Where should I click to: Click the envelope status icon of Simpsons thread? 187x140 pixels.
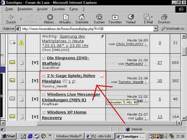(x=12, y=62)
